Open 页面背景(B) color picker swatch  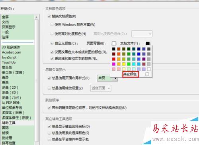point(114,43)
